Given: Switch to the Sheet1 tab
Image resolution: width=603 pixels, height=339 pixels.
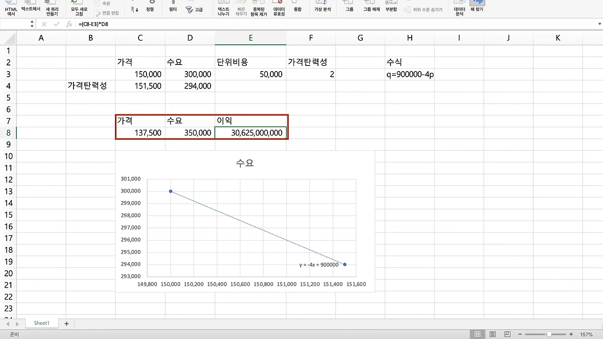Looking at the screenshot, I should click(41, 323).
